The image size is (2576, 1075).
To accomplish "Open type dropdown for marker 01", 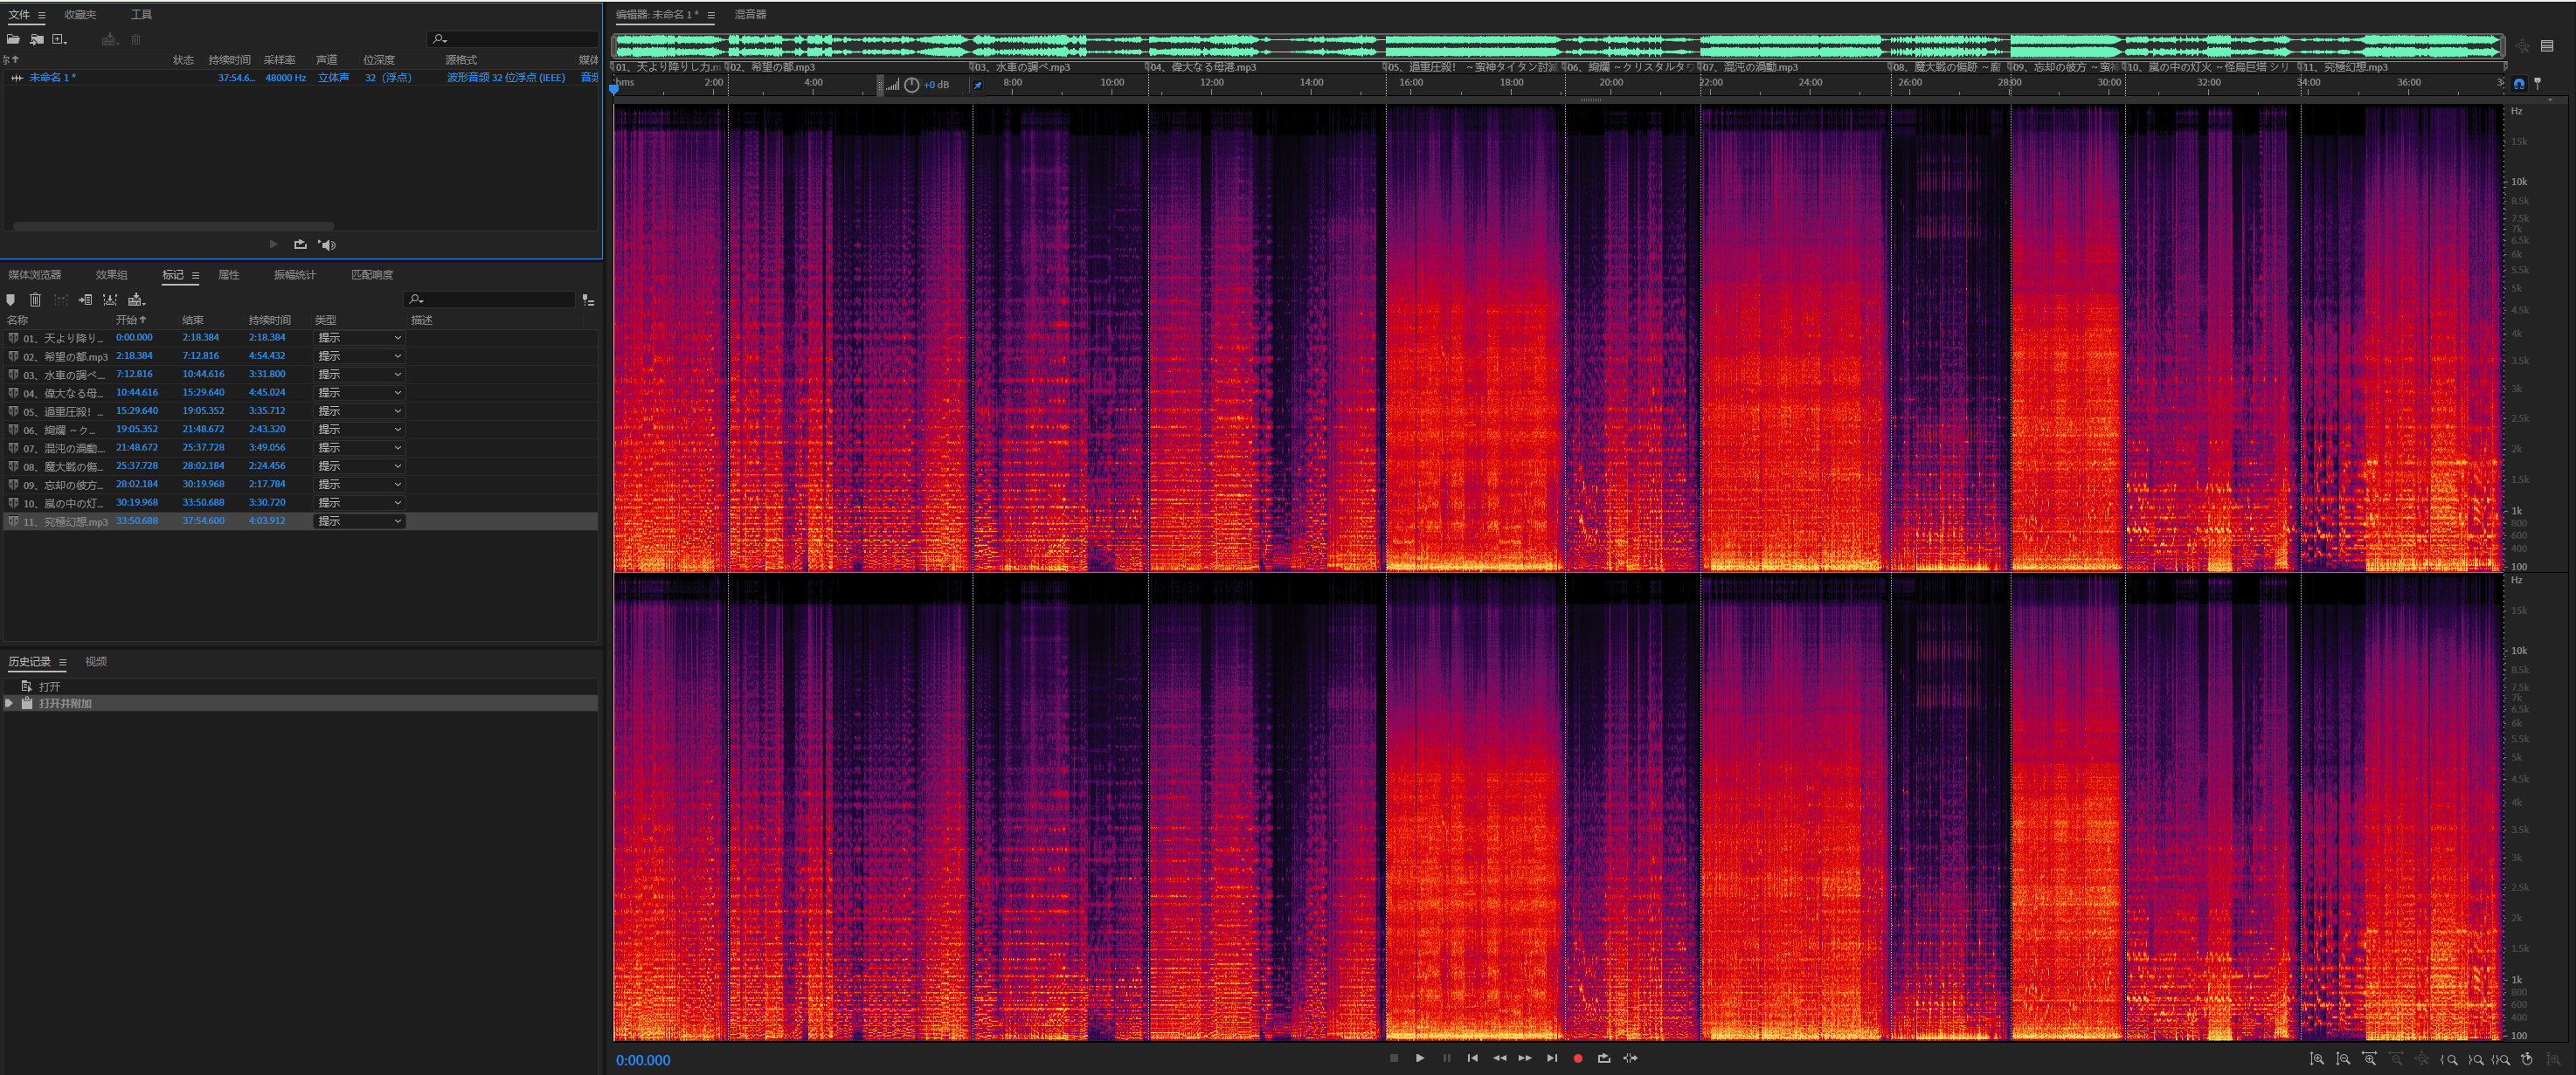I will click(397, 338).
